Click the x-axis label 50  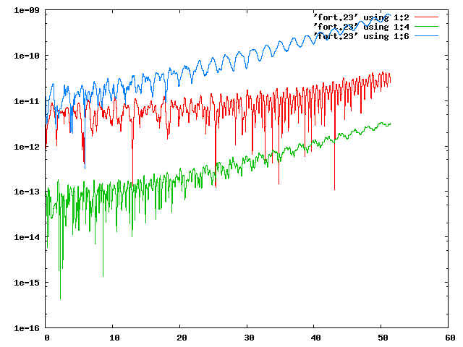(383, 338)
